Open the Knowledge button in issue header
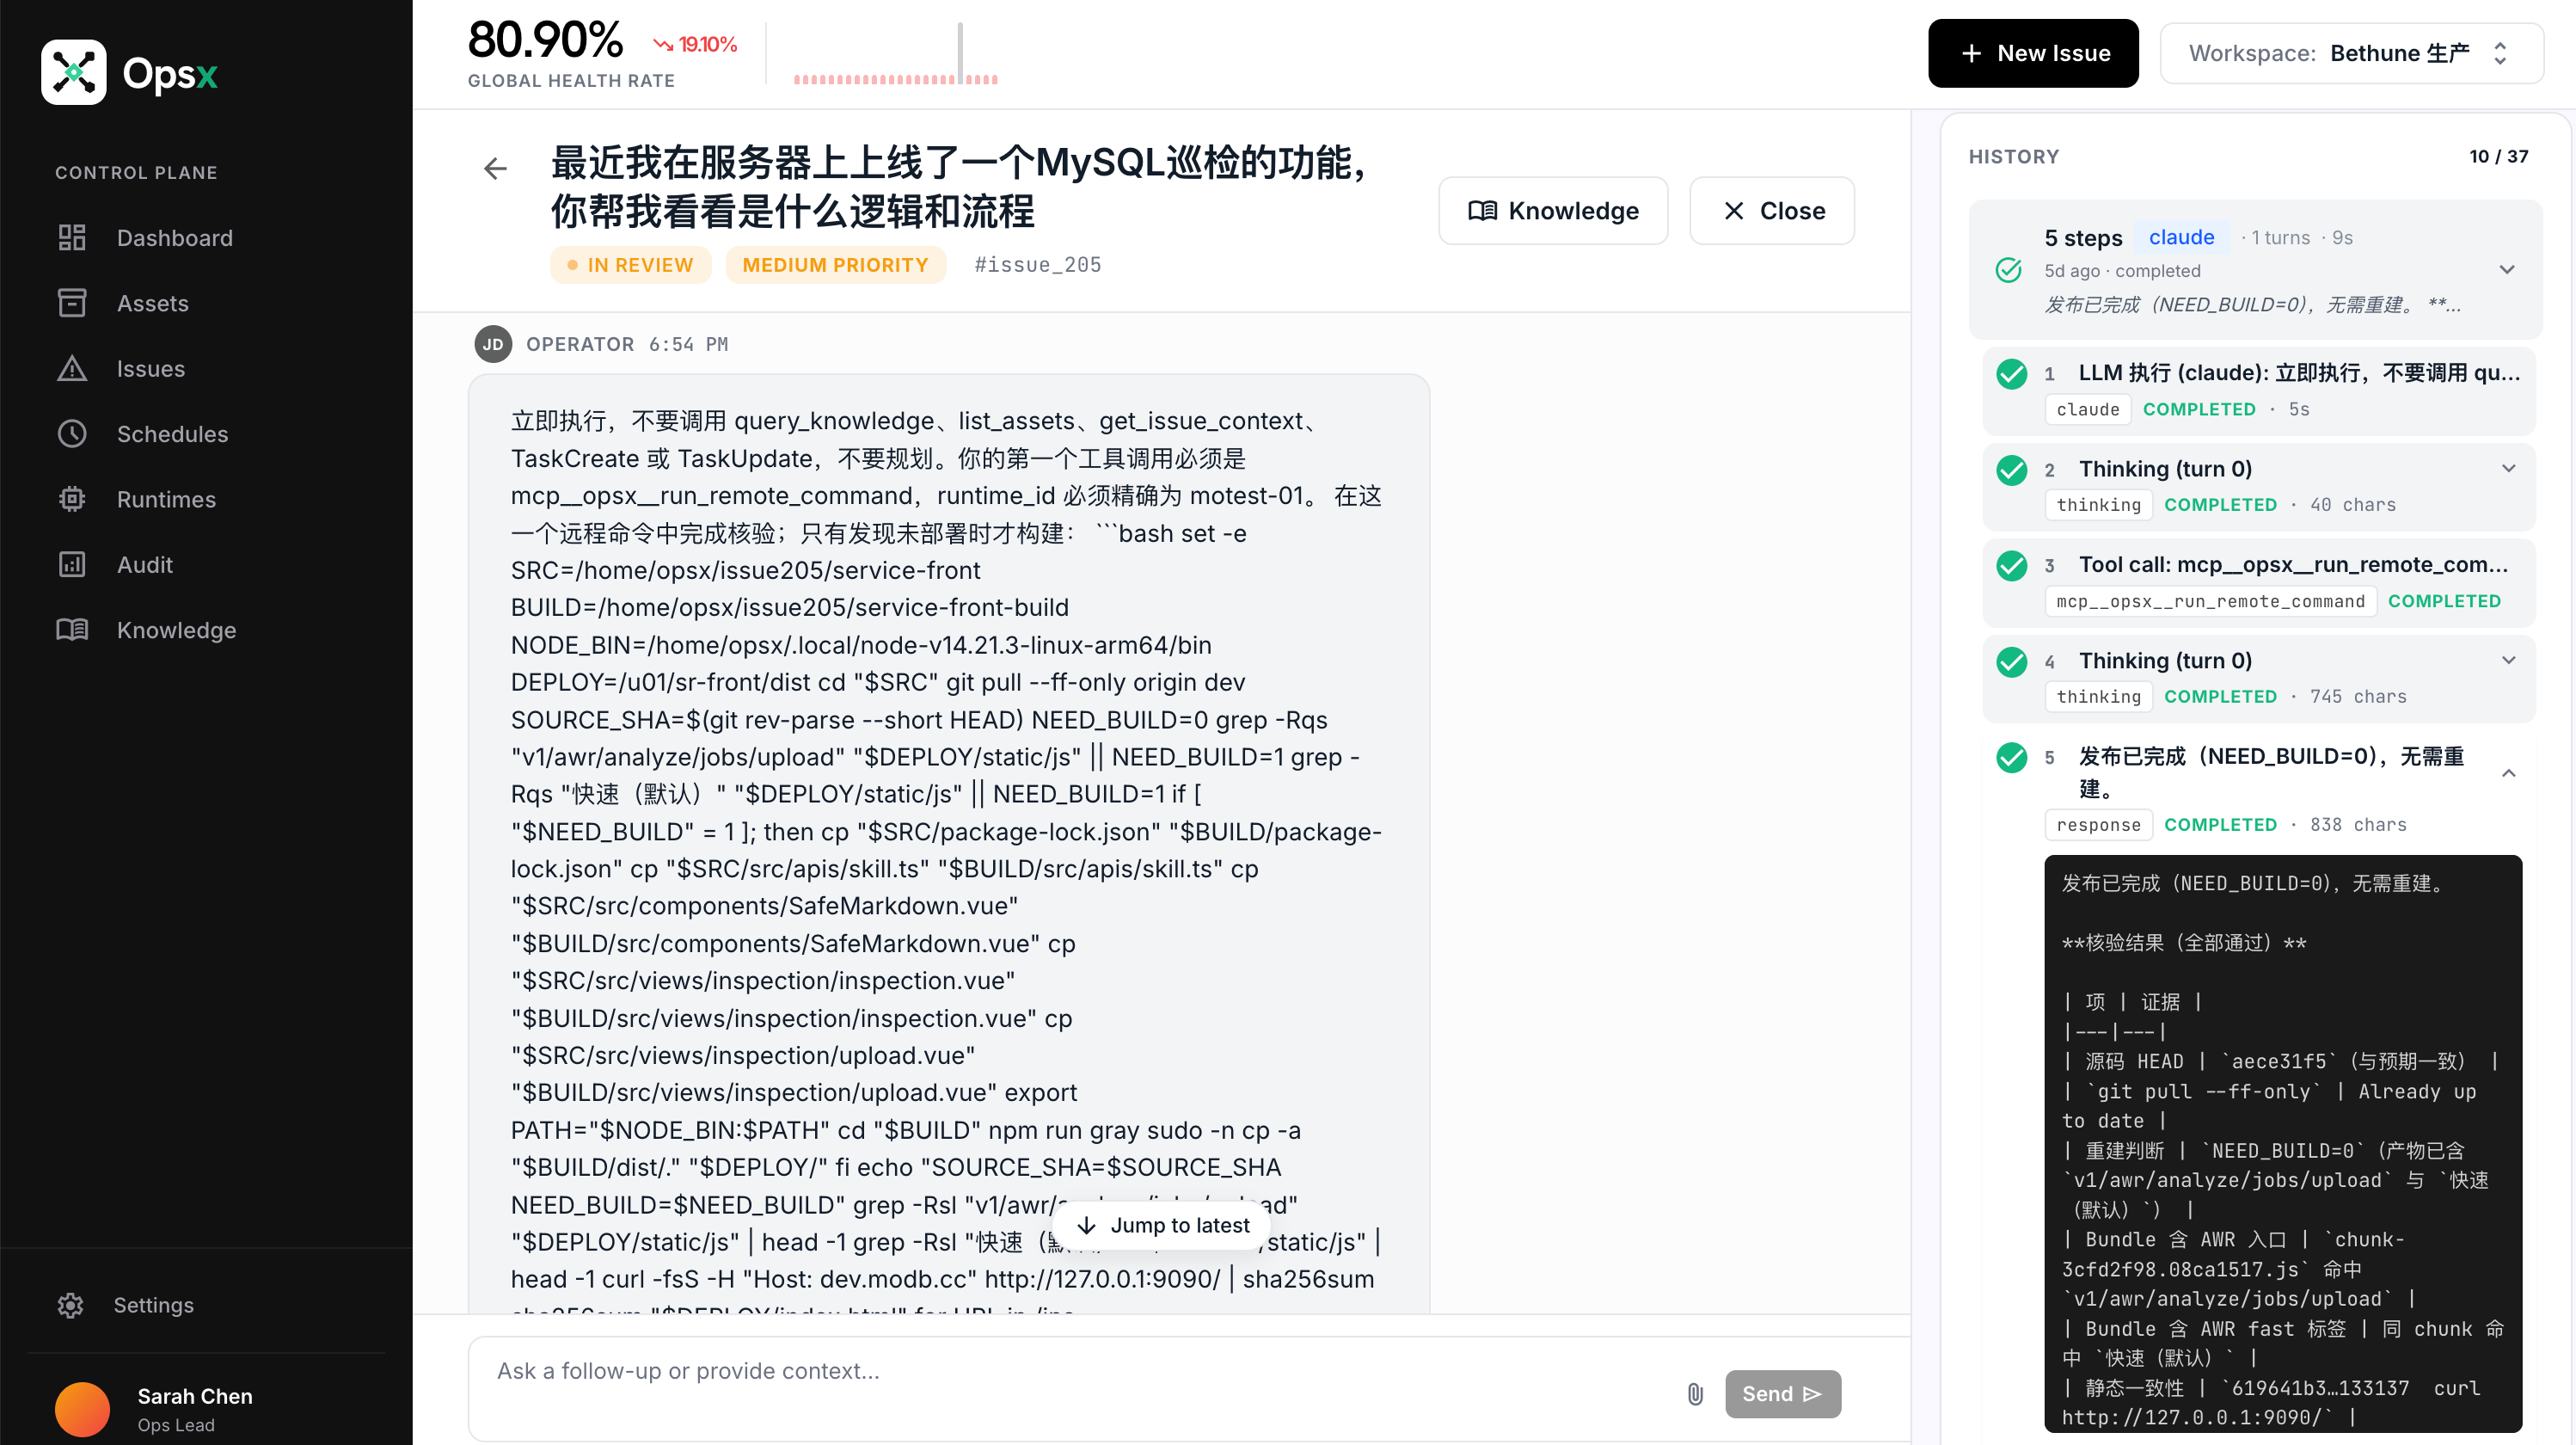Viewport: 2576px width, 1445px height. [1553, 210]
